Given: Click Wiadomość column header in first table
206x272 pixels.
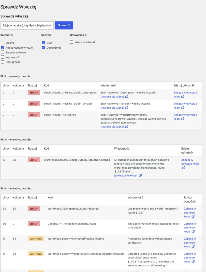Looking at the screenshot, I should click(108, 85).
